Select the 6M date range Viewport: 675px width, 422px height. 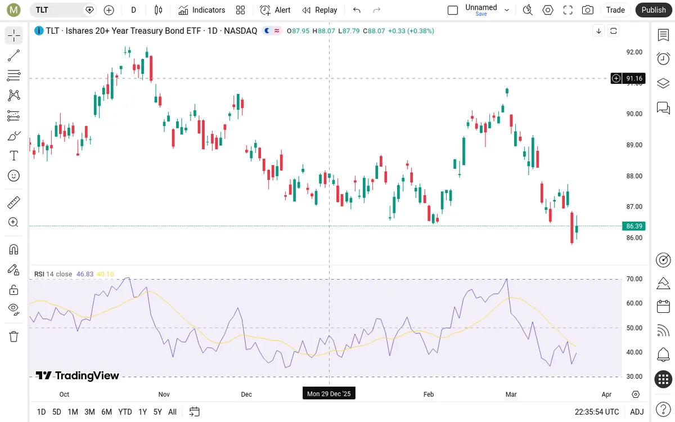pyautogui.click(x=106, y=412)
